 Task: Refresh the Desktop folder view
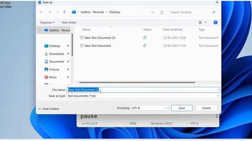click(x=162, y=12)
